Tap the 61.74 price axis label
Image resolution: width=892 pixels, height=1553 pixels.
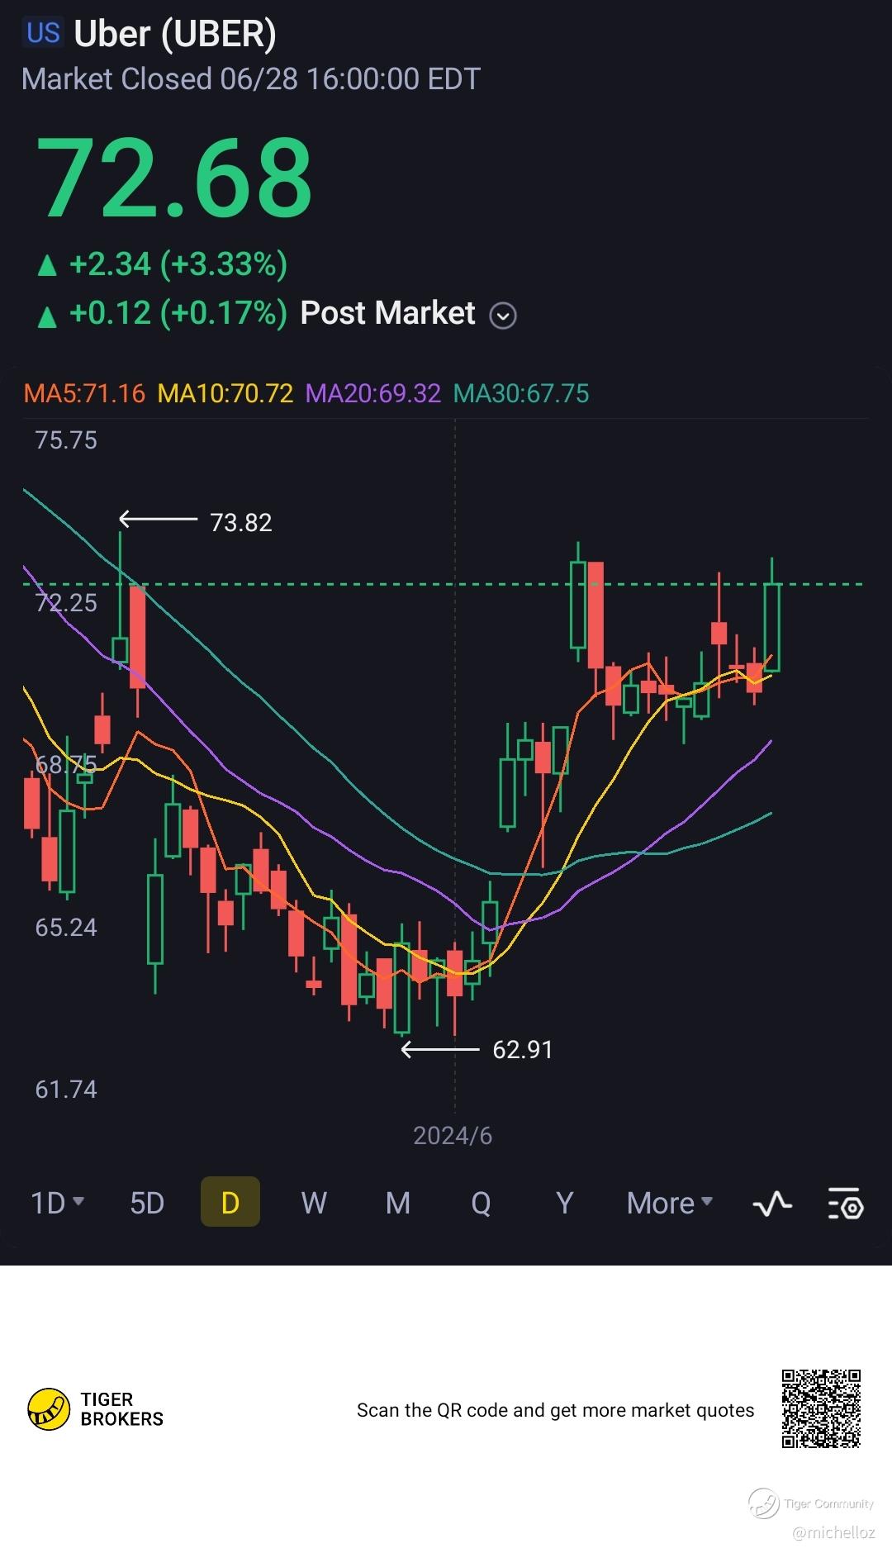coord(66,1090)
